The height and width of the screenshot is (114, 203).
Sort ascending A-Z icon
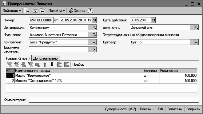[59, 64]
